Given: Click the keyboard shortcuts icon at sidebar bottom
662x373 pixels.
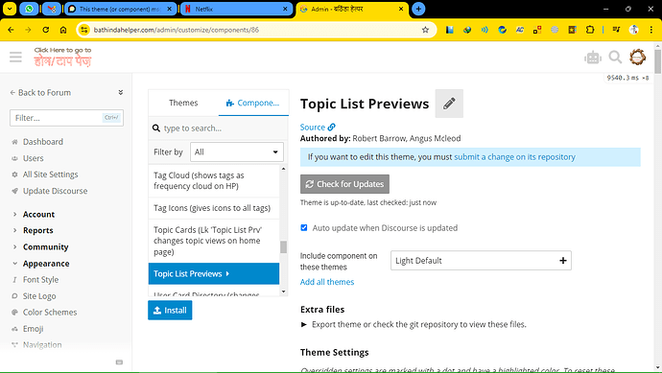Looking at the screenshot, I should pos(120,362).
